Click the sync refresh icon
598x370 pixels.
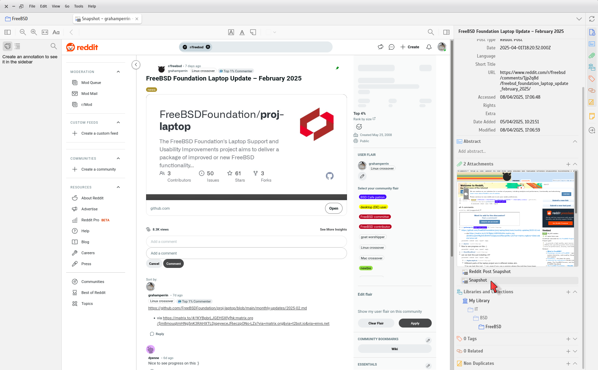click(x=592, y=19)
